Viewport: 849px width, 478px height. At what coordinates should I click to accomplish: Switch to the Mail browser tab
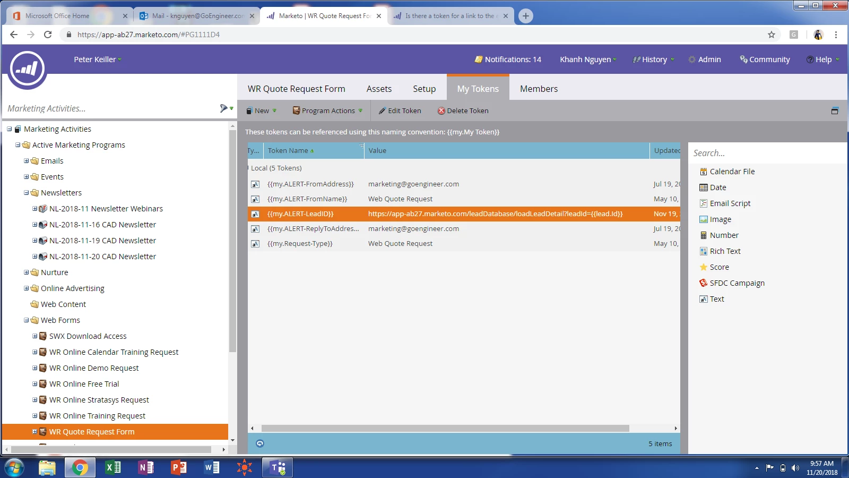click(197, 16)
